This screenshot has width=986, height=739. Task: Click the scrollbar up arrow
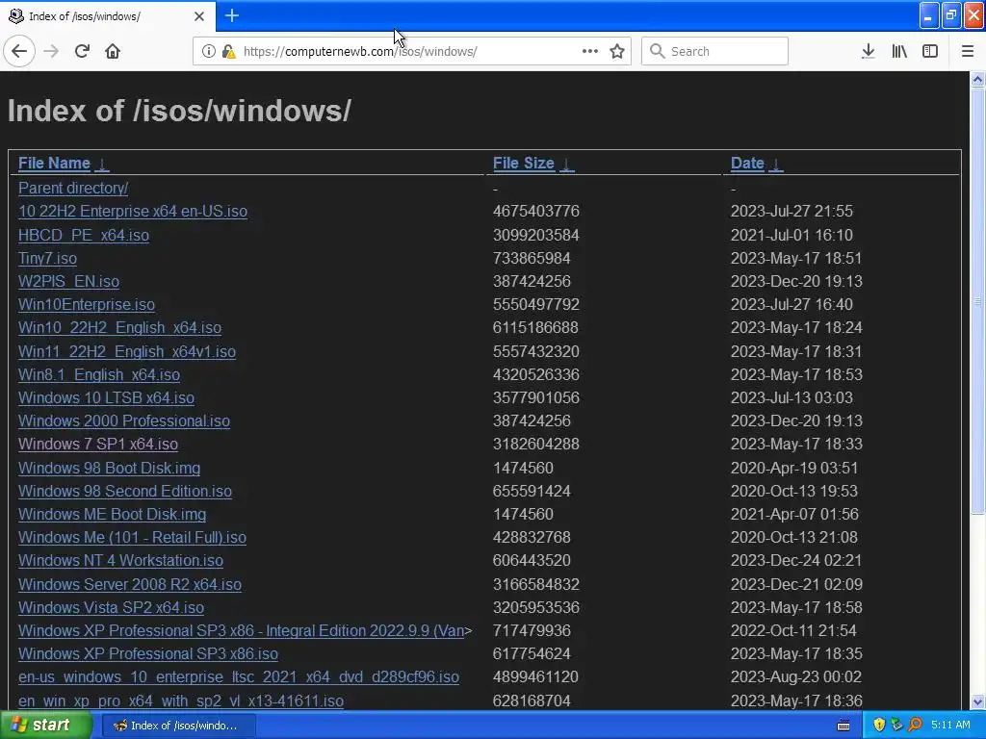click(x=977, y=79)
